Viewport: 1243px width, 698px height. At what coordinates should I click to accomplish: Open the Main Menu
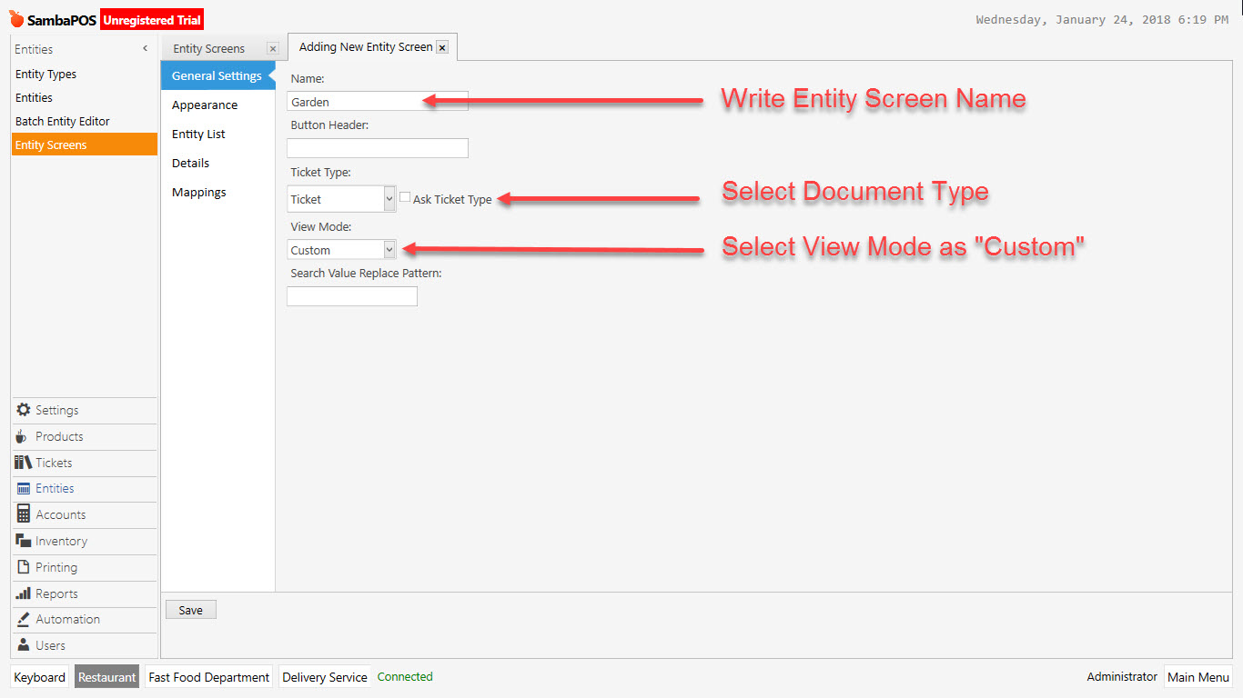[1198, 676]
